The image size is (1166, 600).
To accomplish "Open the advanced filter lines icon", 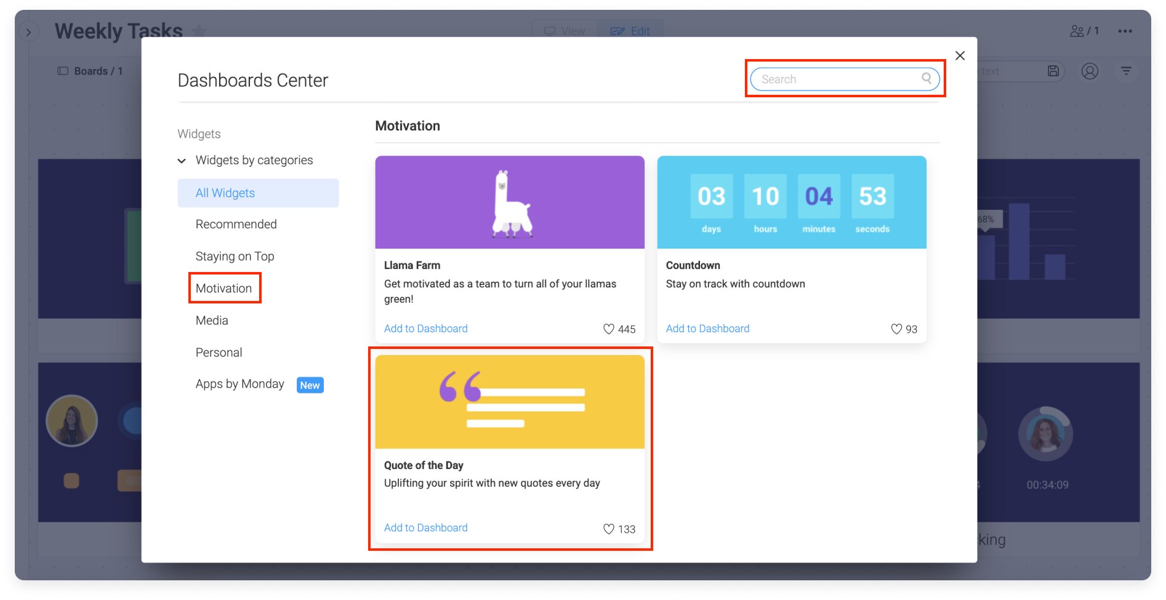I will click(1126, 71).
